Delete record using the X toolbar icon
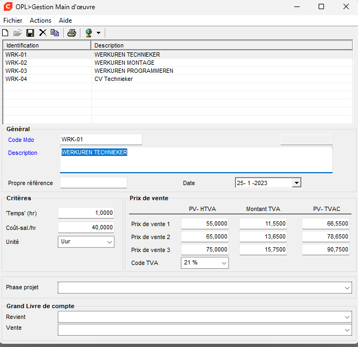 click(x=43, y=33)
